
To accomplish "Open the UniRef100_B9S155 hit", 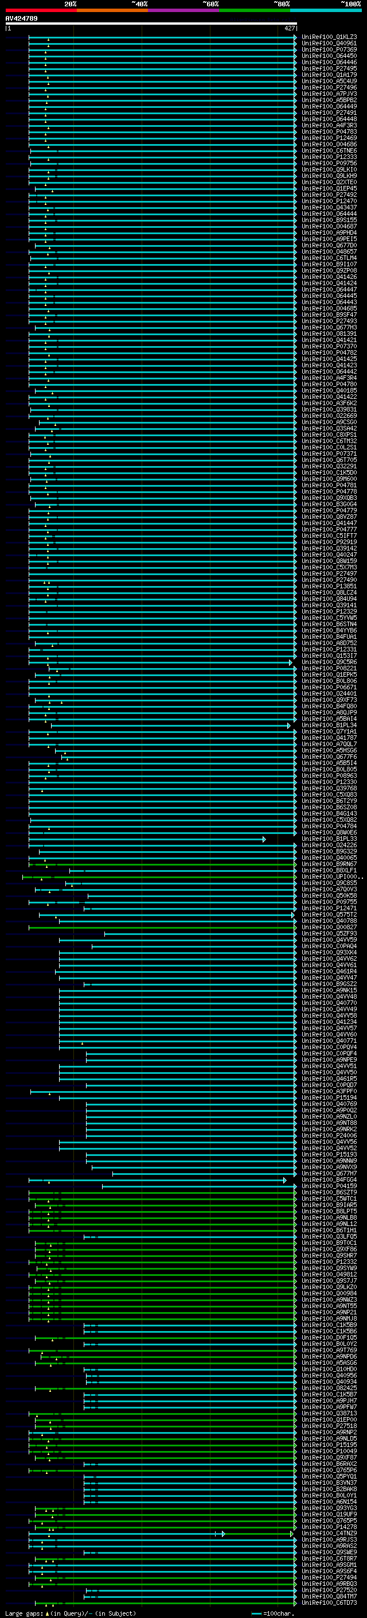I will [x=329, y=220].
